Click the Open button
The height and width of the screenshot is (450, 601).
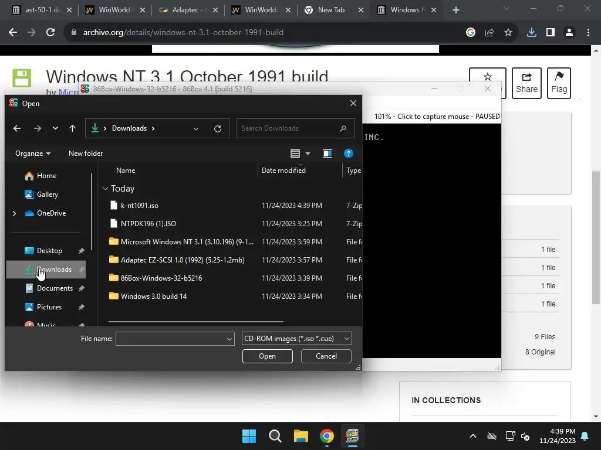pyautogui.click(x=267, y=356)
